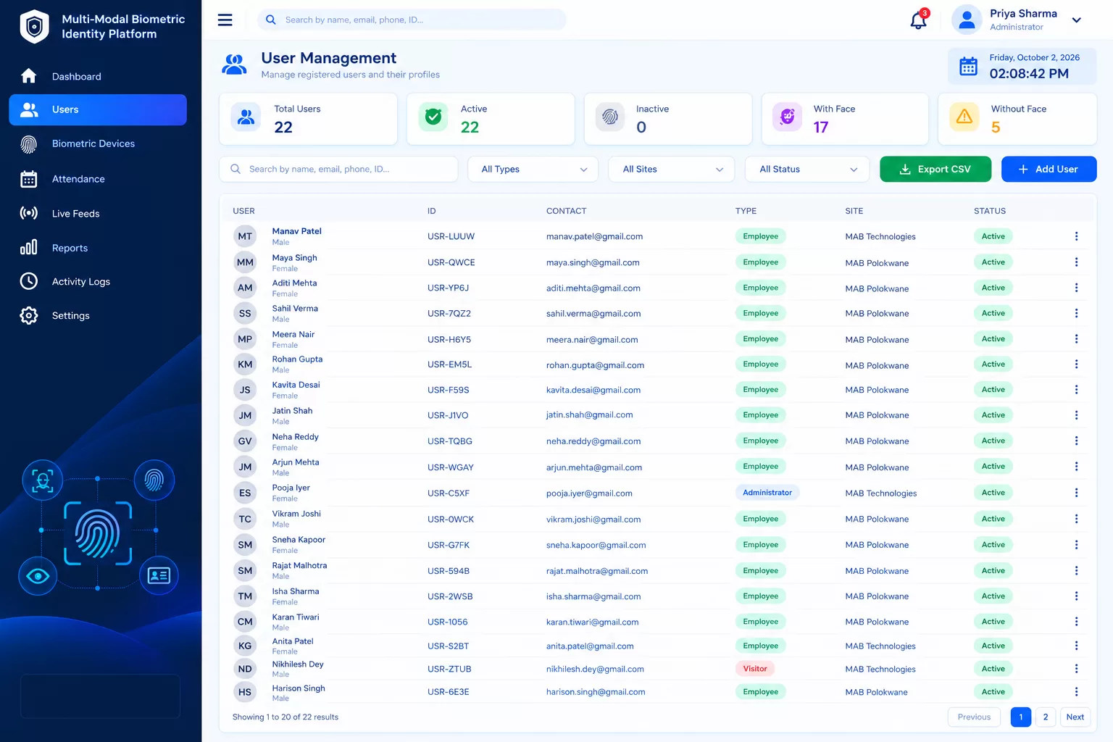1113x742 pixels.
Task: Click Priya Sharma profile avatar
Action: (x=967, y=20)
